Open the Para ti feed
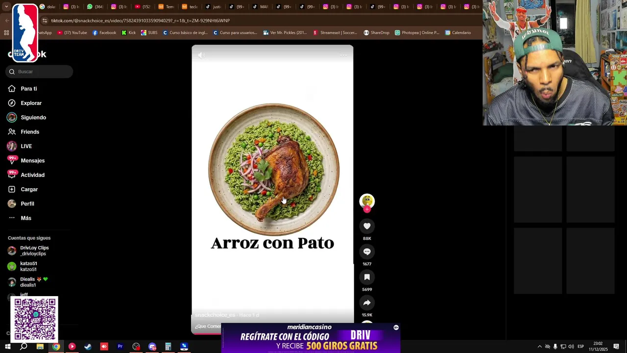627x353 pixels. coord(29,89)
